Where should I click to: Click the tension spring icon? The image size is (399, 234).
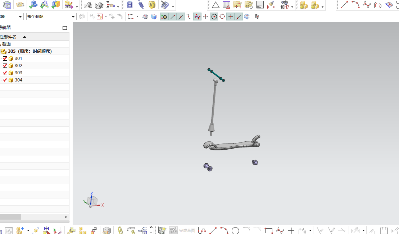pos(141,5)
